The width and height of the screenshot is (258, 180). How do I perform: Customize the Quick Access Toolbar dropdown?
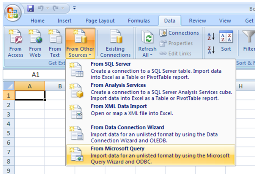click(x=74, y=8)
